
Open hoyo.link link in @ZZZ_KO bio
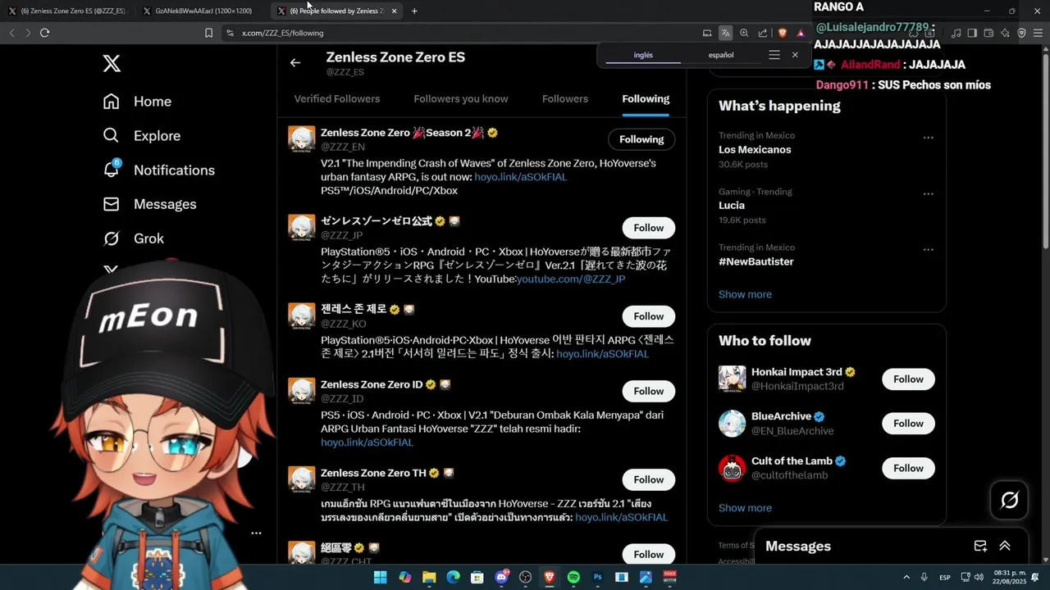pyautogui.click(x=602, y=354)
